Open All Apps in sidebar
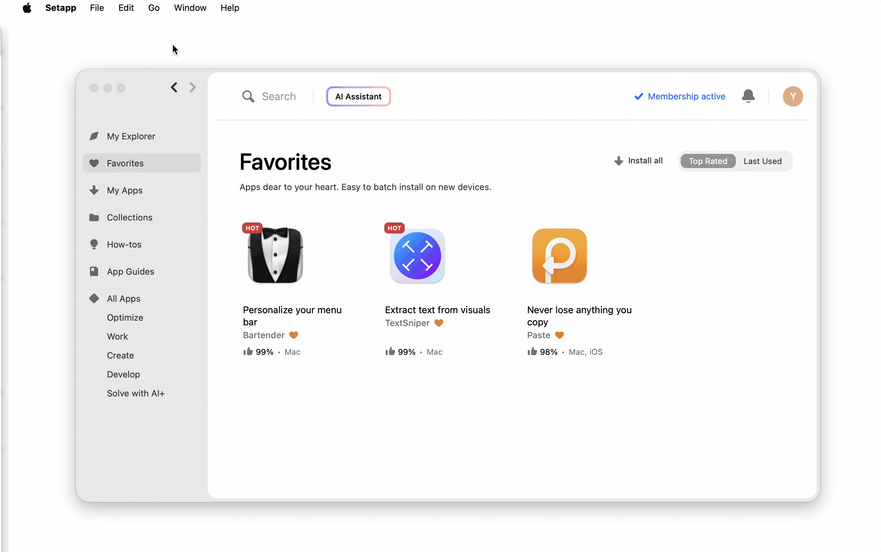 (x=142, y=298)
